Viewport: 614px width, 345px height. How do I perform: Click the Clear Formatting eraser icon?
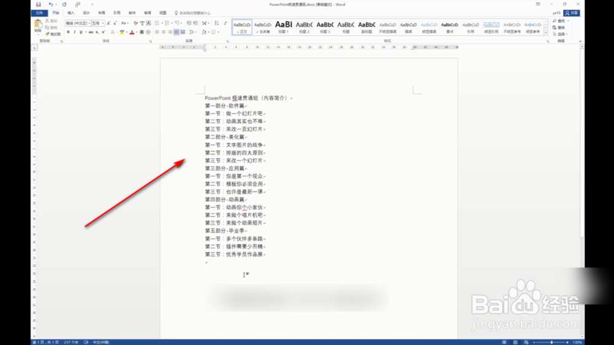tap(136, 23)
